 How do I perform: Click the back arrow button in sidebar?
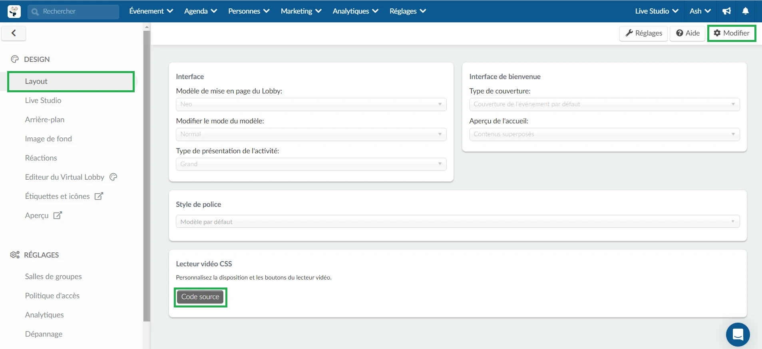[x=14, y=33]
